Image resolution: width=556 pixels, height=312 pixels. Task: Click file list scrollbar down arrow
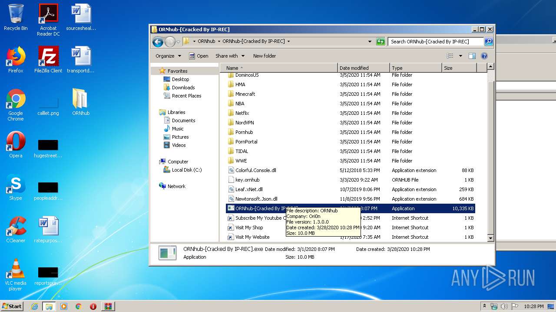[490, 238]
